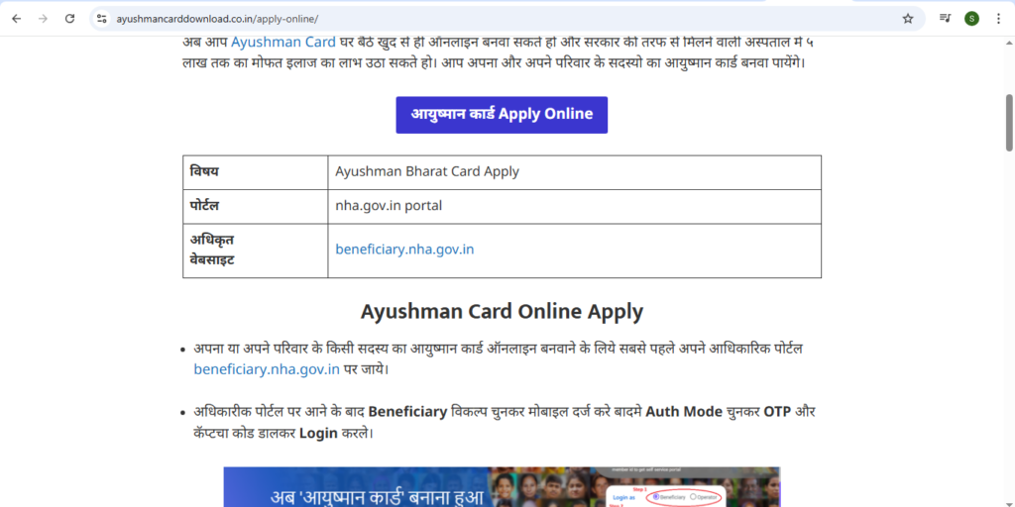Select Beneficiary radio option in banner image
1015x507 pixels.
point(656,497)
